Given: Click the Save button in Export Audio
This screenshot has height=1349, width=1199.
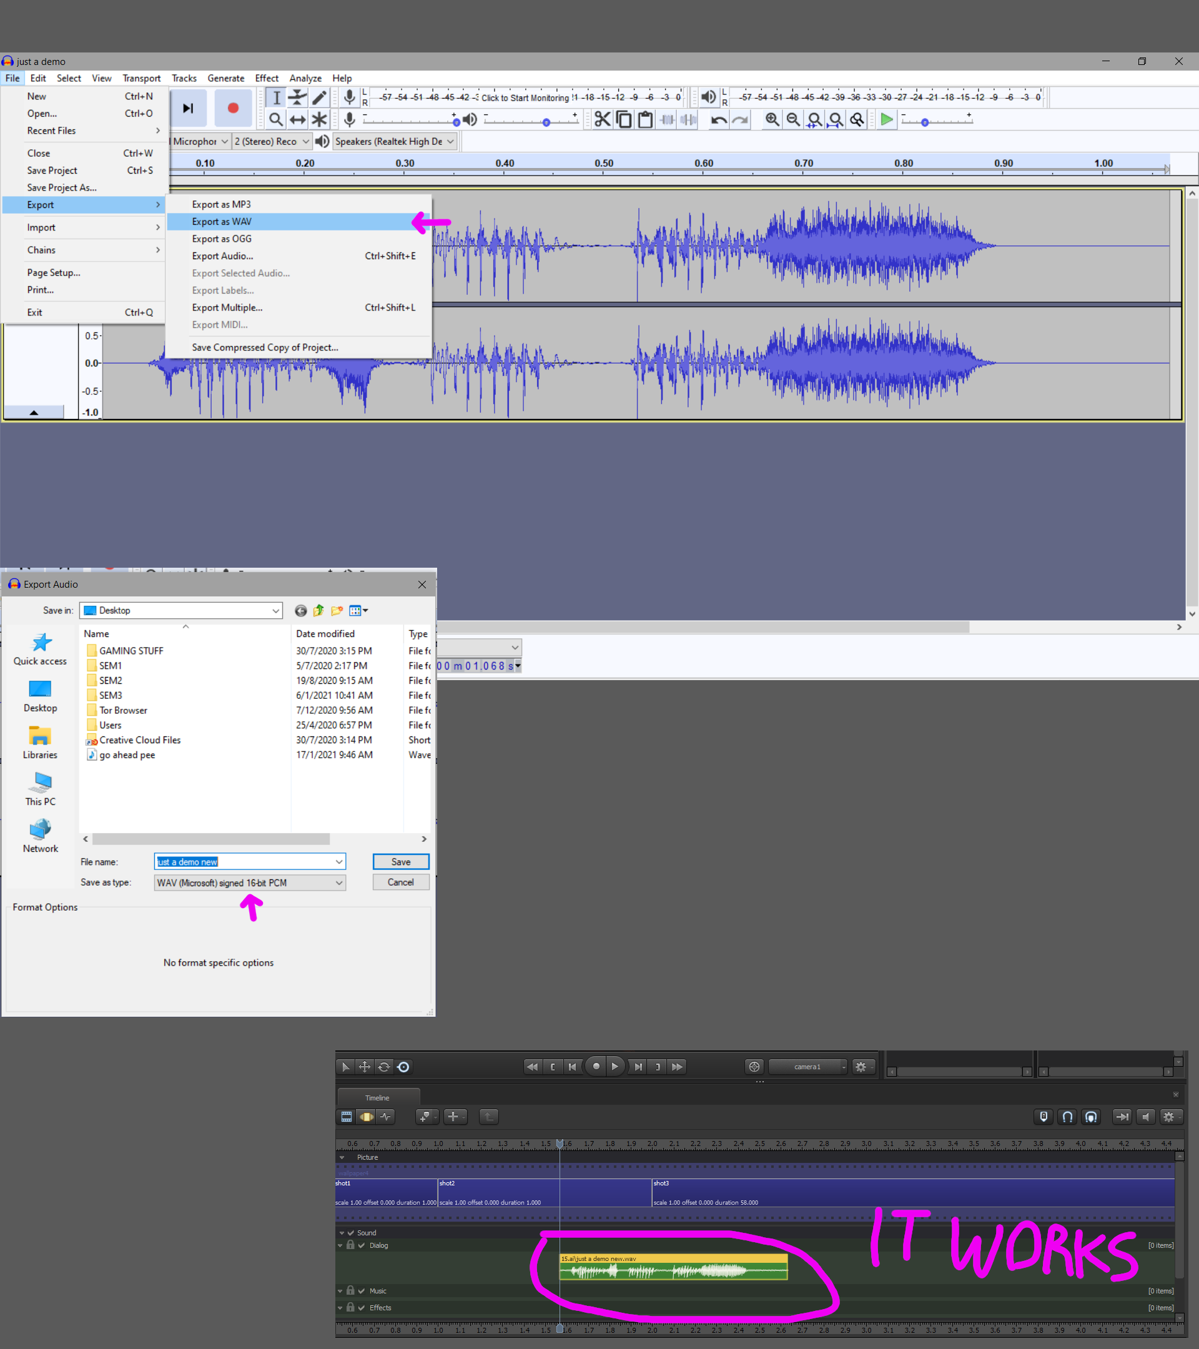Looking at the screenshot, I should tap(400, 862).
